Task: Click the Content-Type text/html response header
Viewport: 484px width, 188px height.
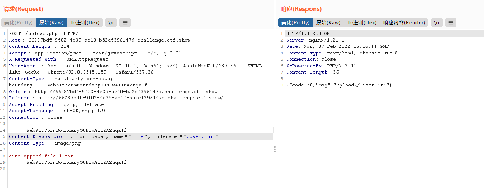Action: [x=342, y=53]
